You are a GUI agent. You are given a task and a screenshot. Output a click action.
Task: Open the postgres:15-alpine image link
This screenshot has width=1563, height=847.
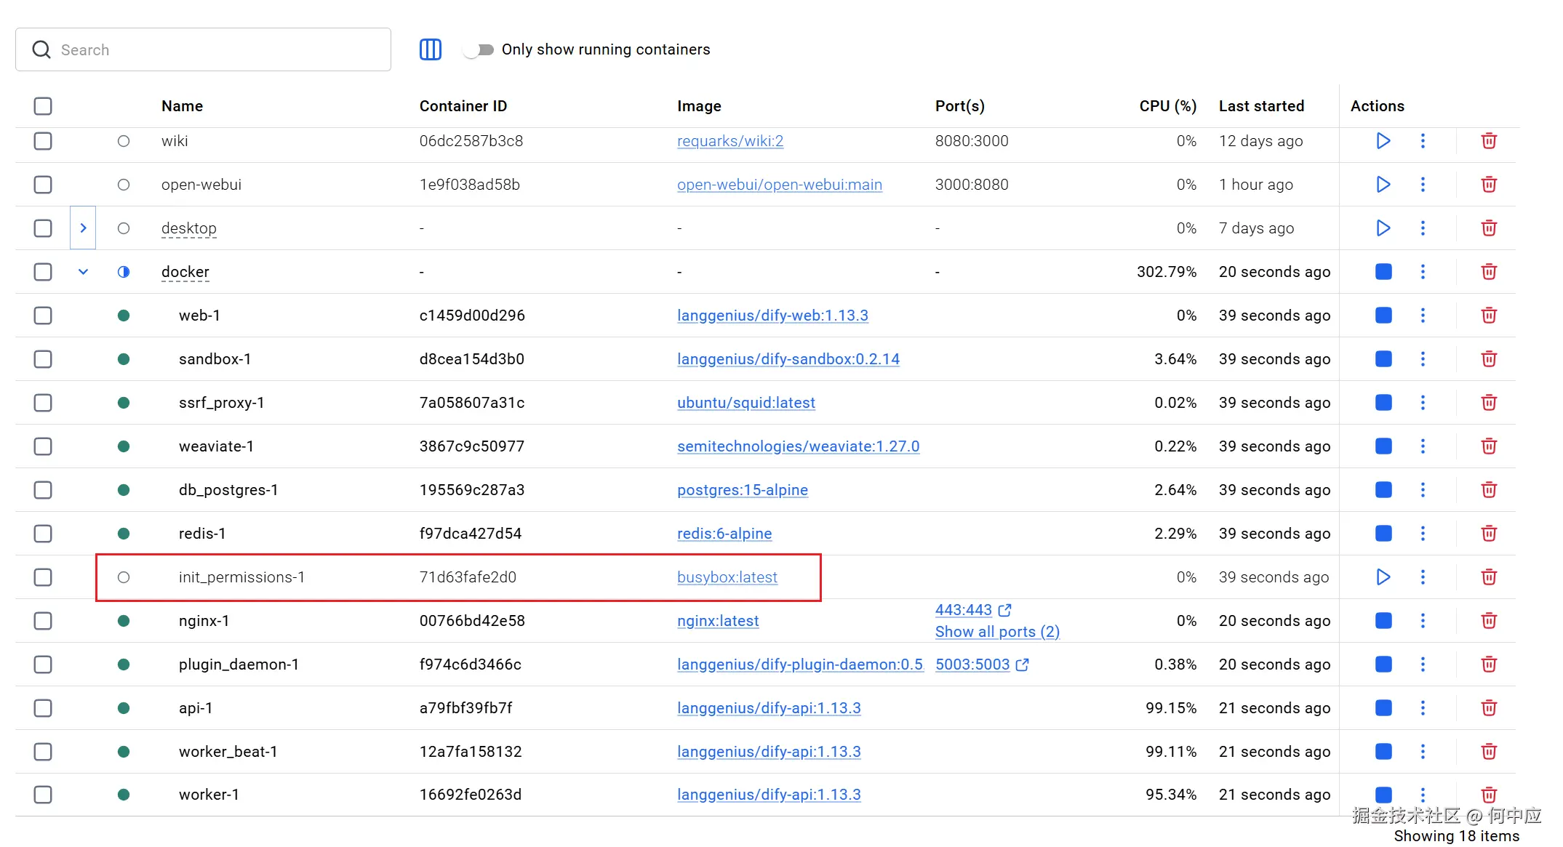[x=742, y=490]
